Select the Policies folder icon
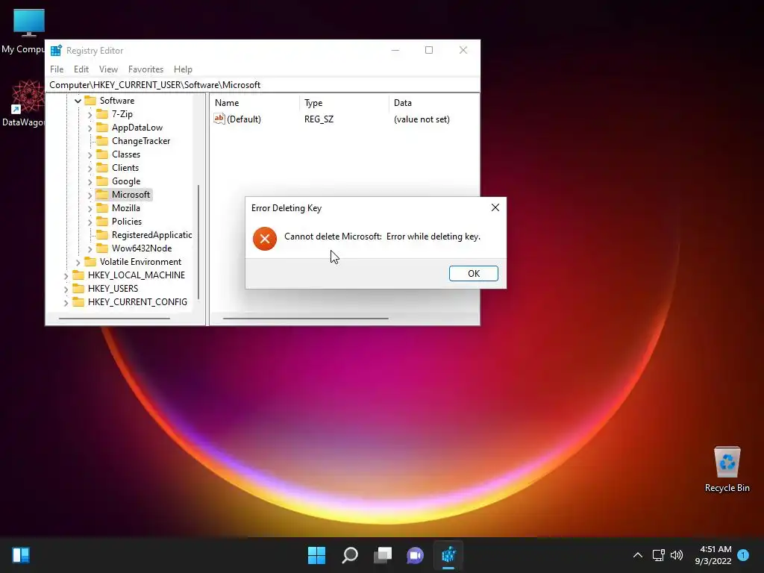This screenshot has width=764, height=573. click(x=102, y=221)
